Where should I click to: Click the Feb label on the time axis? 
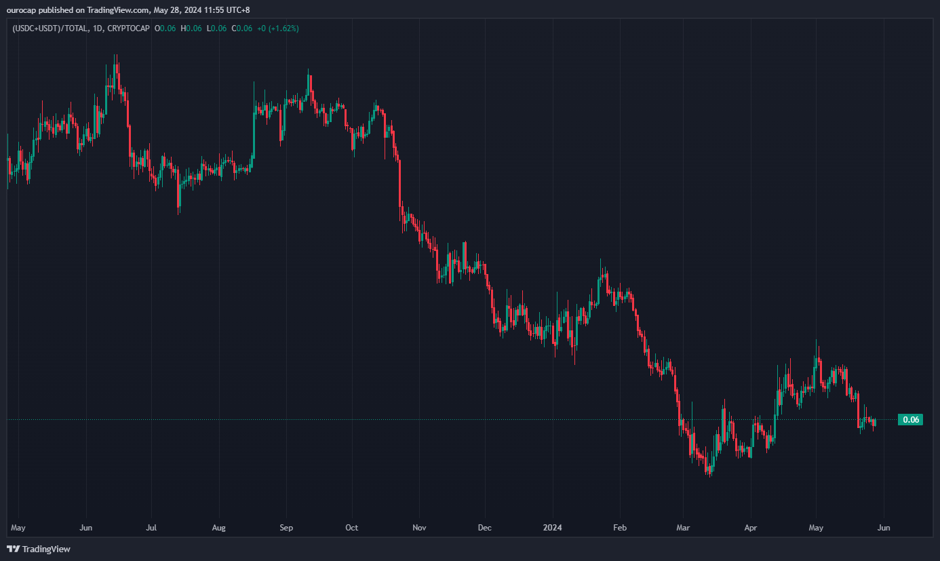[x=619, y=527]
